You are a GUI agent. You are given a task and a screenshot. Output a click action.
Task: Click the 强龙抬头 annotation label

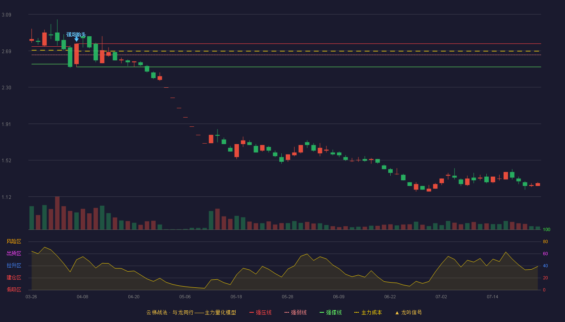(x=76, y=34)
